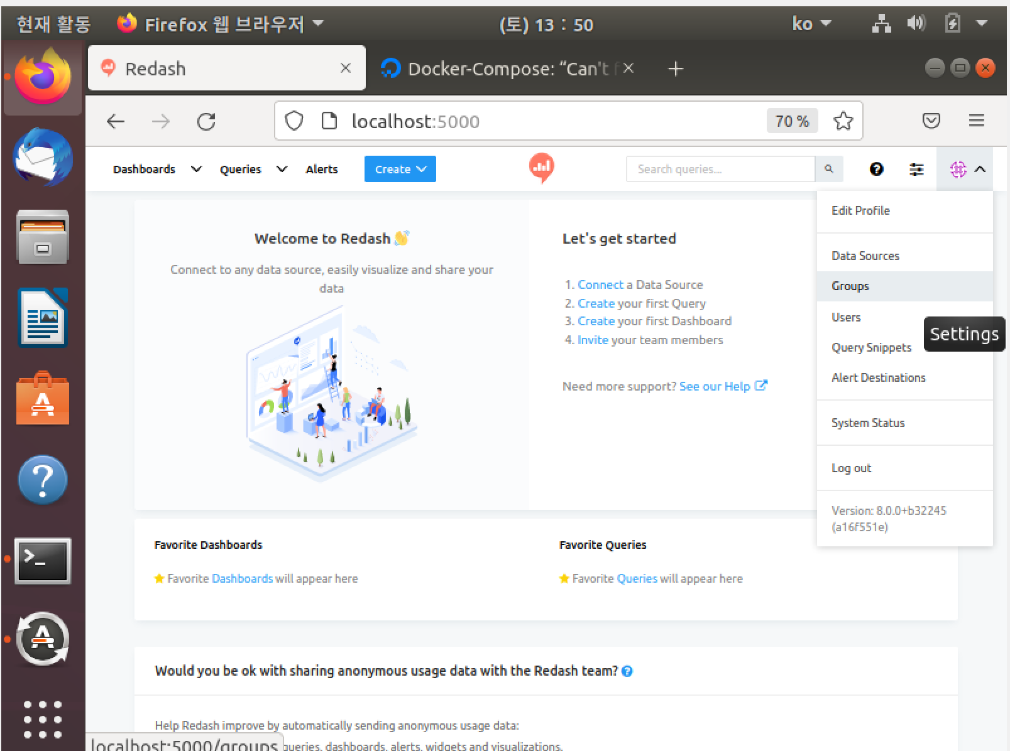Close the Redash tab
This screenshot has height=751, width=1010.
[x=345, y=68]
